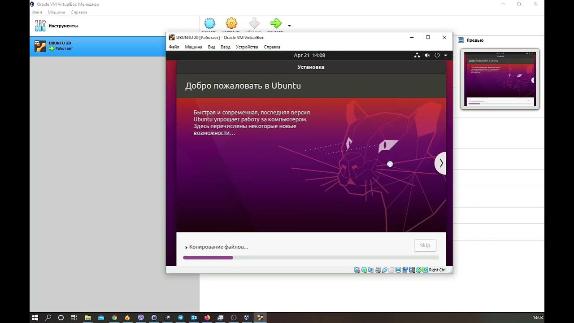574x323 pixels.
Task: Open the Машина menu in VirtualBox Manager
Action: click(x=56, y=12)
